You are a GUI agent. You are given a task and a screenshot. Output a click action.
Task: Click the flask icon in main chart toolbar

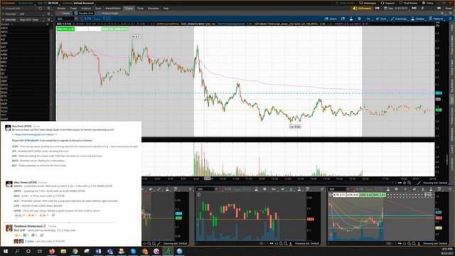[351, 18]
